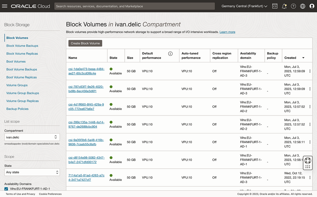
Task: Open the Compartment selector showing ivan.delic
Action: tap(32, 137)
